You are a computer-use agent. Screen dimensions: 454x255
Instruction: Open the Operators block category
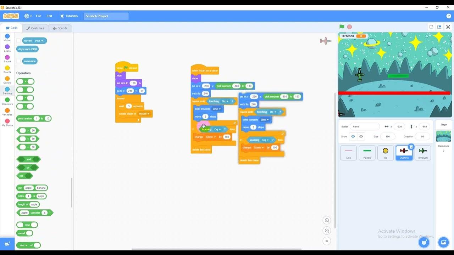click(7, 101)
